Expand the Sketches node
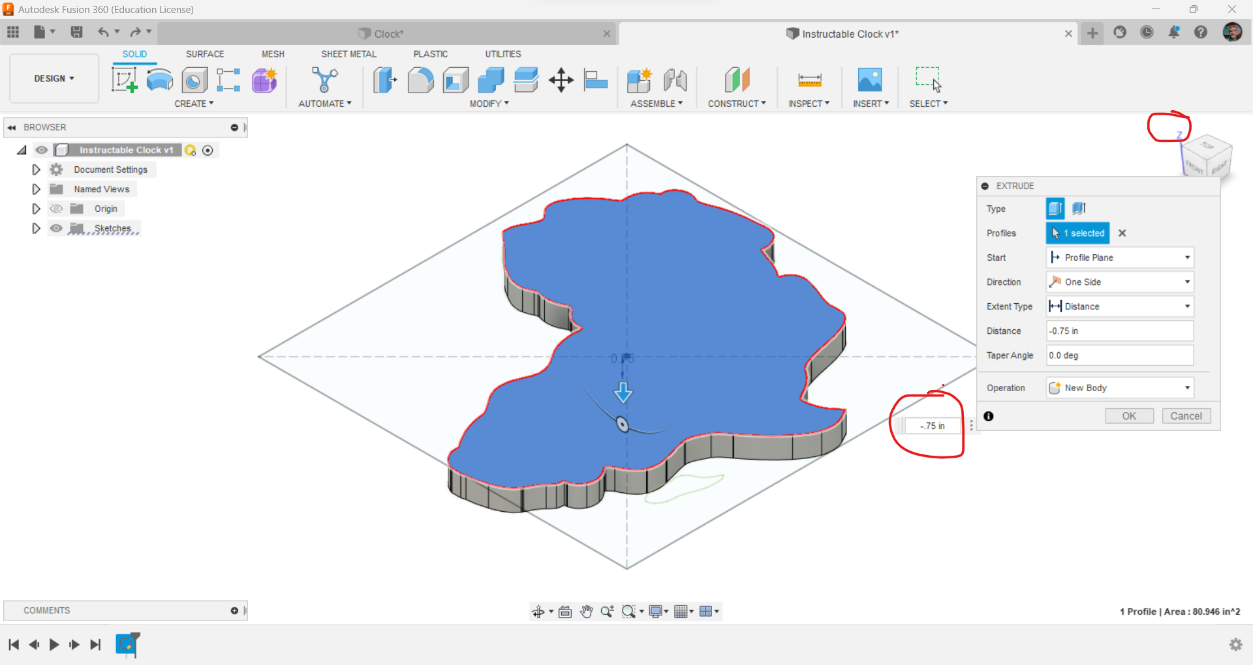Viewport: 1253px width, 665px height. pos(36,228)
